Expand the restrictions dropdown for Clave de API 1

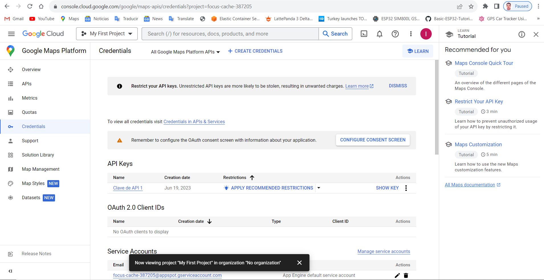[319, 188]
